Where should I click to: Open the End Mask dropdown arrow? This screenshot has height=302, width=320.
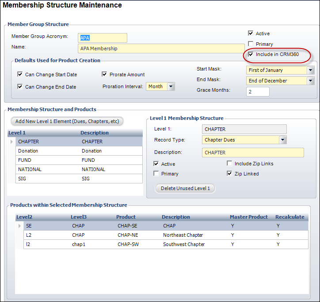[x=310, y=81]
